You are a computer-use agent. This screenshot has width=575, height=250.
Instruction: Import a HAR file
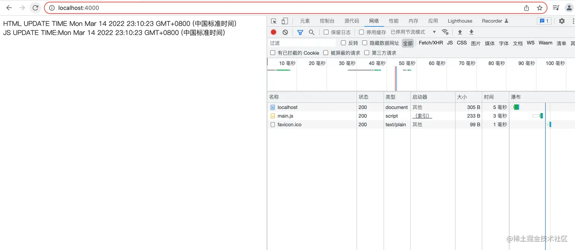pos(460,32)
